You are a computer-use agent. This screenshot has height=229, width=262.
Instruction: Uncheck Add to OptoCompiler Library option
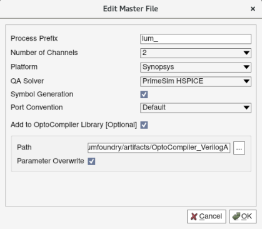pyautogui.click(x=144, y=125)
